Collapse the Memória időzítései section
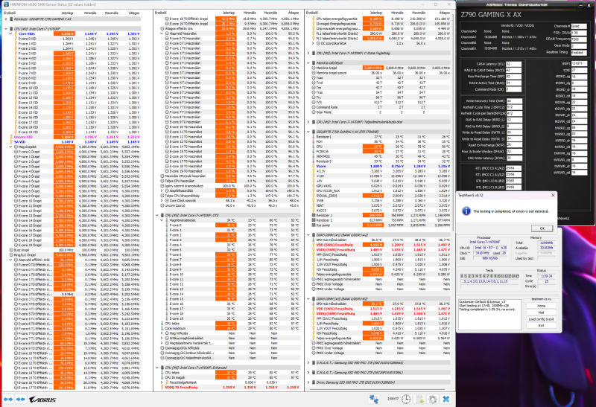Image resolution: width=596 pixels, height=407 pixels. pyautogui.click(x=308, y=63)
